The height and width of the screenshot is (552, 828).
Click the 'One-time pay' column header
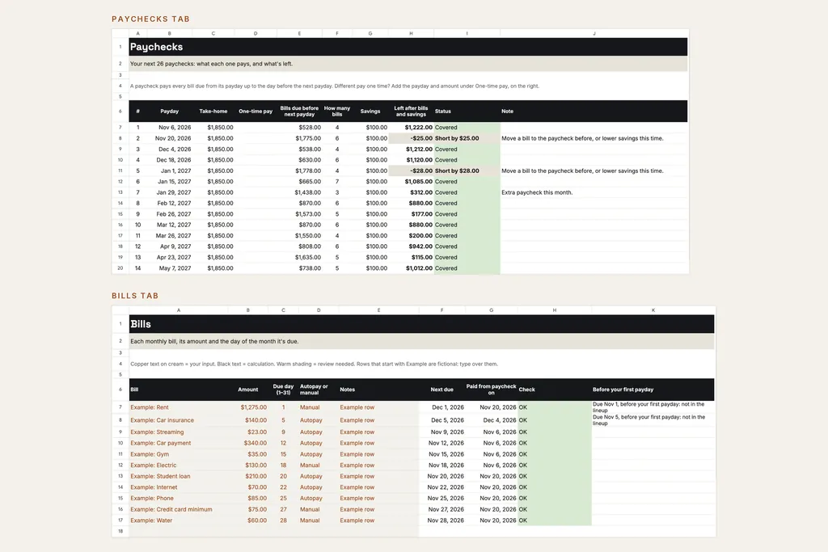pyautogui.click(x=256, y=112)
